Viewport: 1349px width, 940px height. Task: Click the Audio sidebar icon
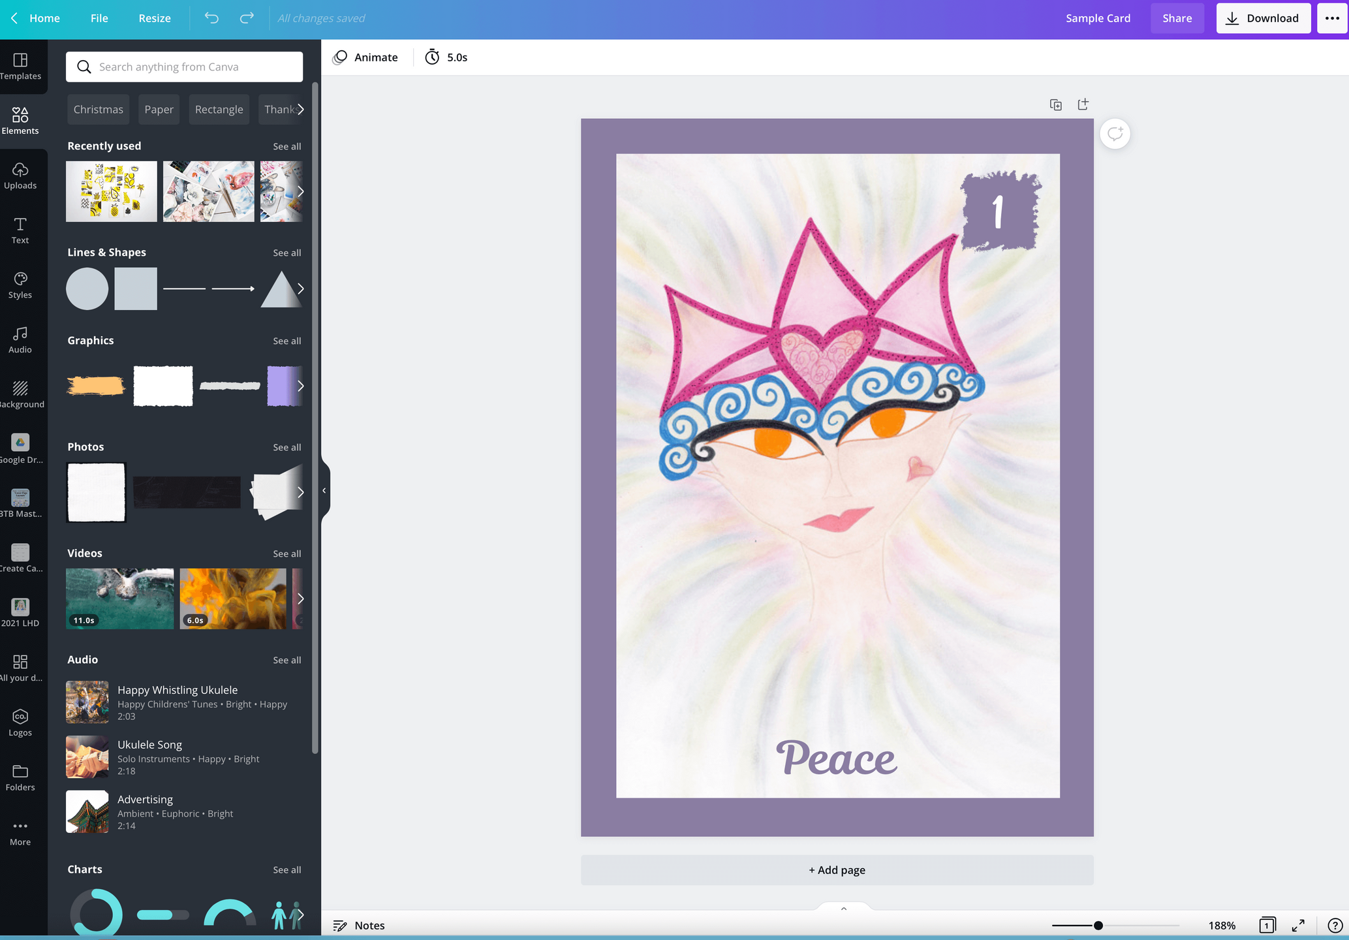[x=20, y=340]
